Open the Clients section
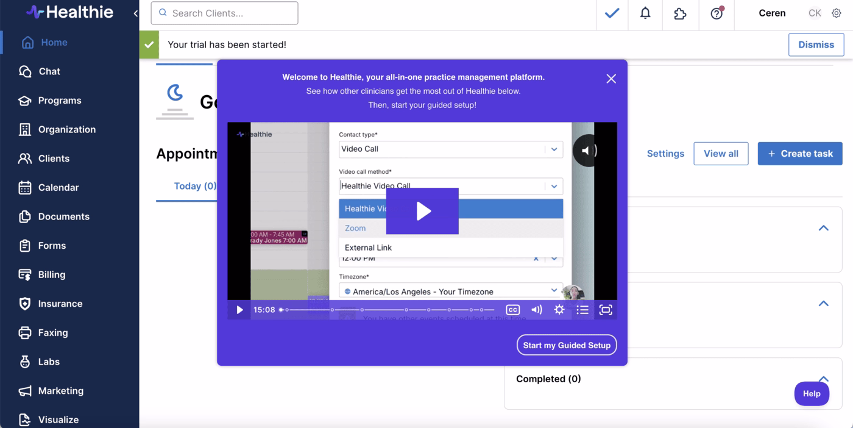Screen dimensions: 853x428 [54, 159]
